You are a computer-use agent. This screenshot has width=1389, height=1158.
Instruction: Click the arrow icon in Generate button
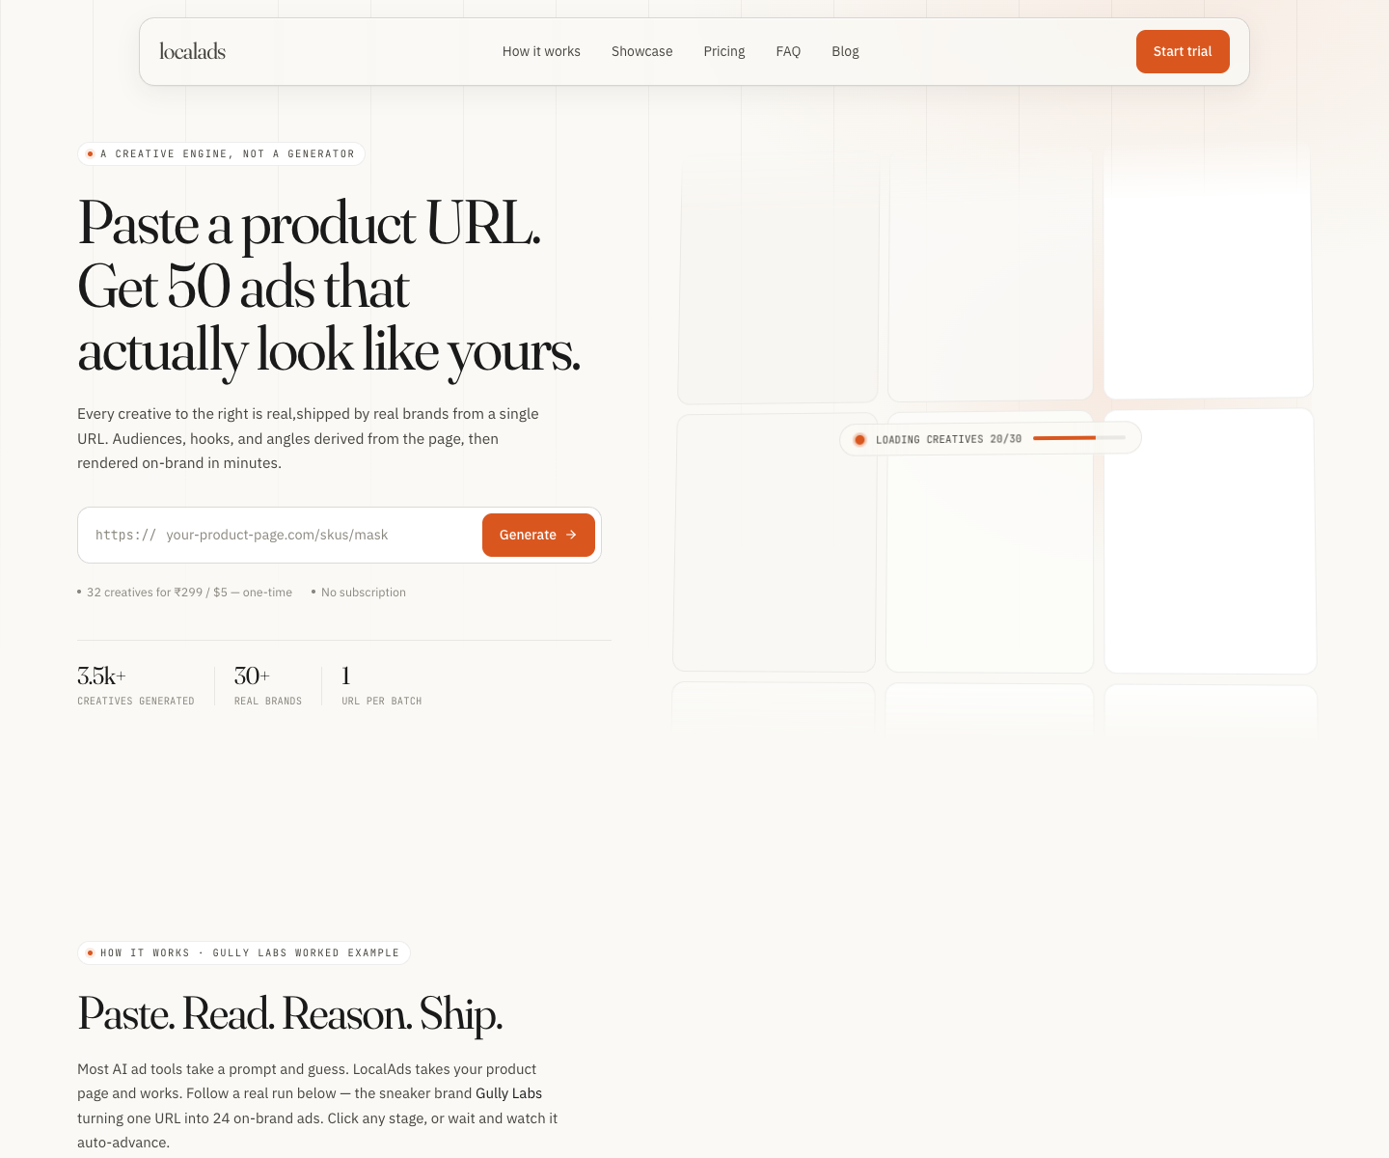click(571, 535)
